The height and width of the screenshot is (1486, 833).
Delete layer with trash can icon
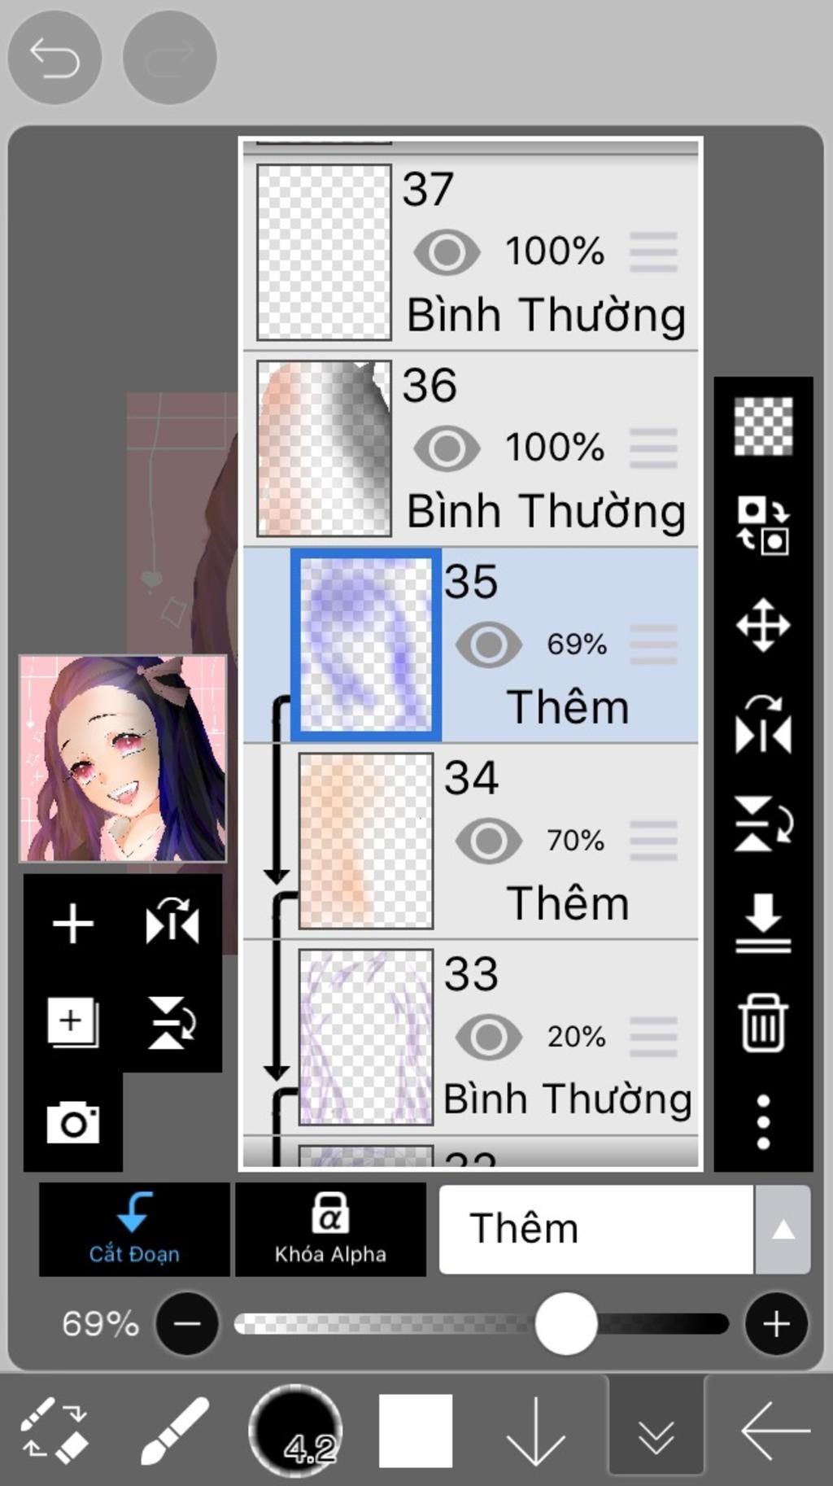tap(763, 1023)
